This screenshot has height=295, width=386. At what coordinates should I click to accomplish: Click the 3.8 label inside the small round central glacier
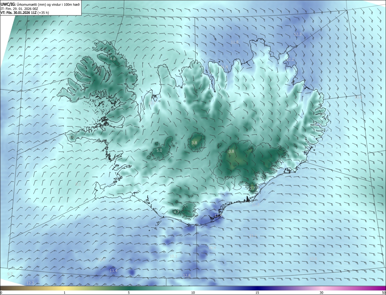click(x=194, y=143)
